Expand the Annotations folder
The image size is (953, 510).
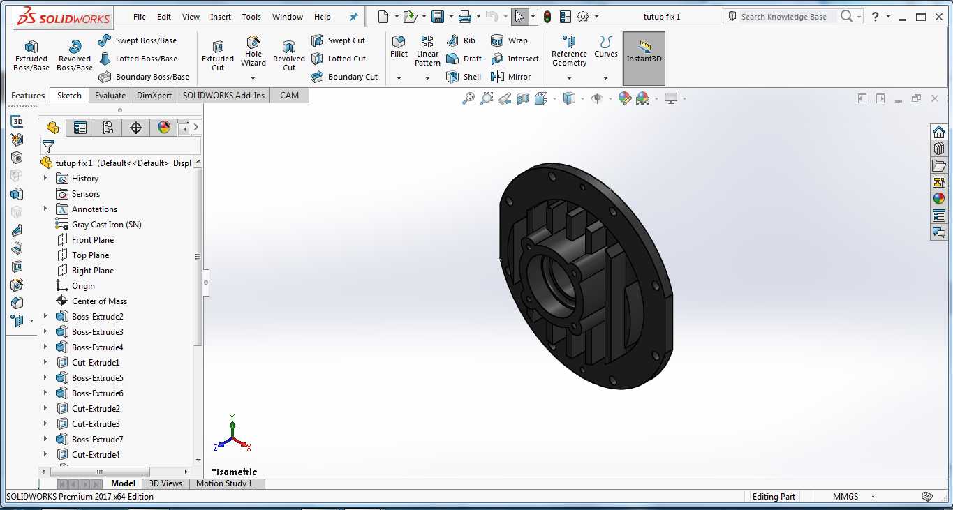[x=45, y=209]
